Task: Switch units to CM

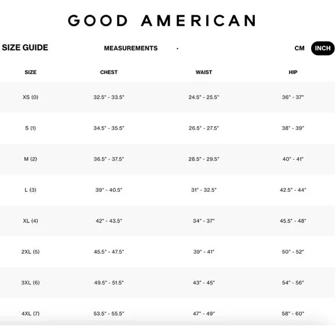Action: [299, 48]
